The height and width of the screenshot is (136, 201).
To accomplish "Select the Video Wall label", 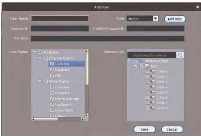I will click(64, 110).
